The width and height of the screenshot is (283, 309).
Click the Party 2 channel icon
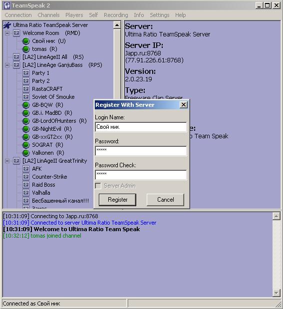[26, 81]
